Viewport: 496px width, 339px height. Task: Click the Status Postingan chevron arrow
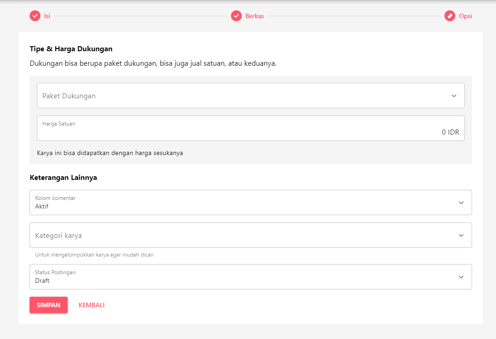tap(461, 277)
